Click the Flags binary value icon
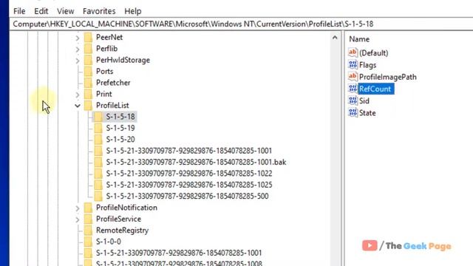Image resolution: width=473 pixels, height=266 pixels. click(x=353, y=64)
